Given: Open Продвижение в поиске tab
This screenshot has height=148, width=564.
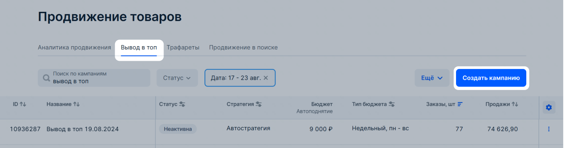Looking at the screenshot, I should coord(243,47).
